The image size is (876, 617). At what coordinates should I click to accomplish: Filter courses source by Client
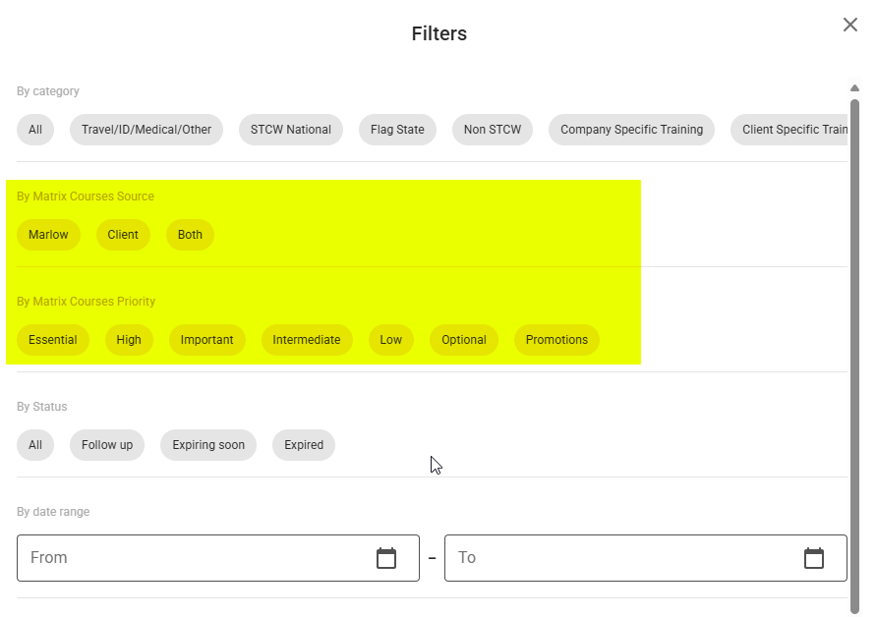coord(123,235)
